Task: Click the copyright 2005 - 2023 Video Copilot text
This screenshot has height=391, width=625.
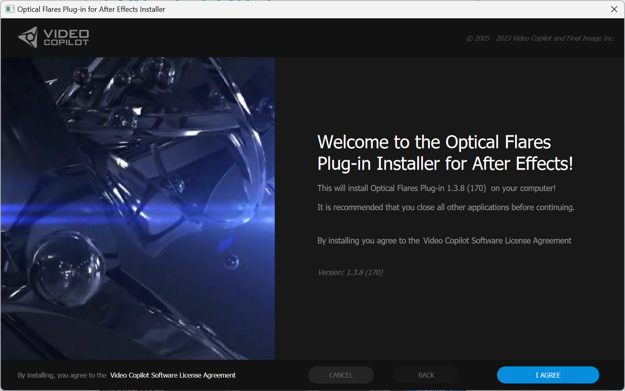Action: [540, 38]
